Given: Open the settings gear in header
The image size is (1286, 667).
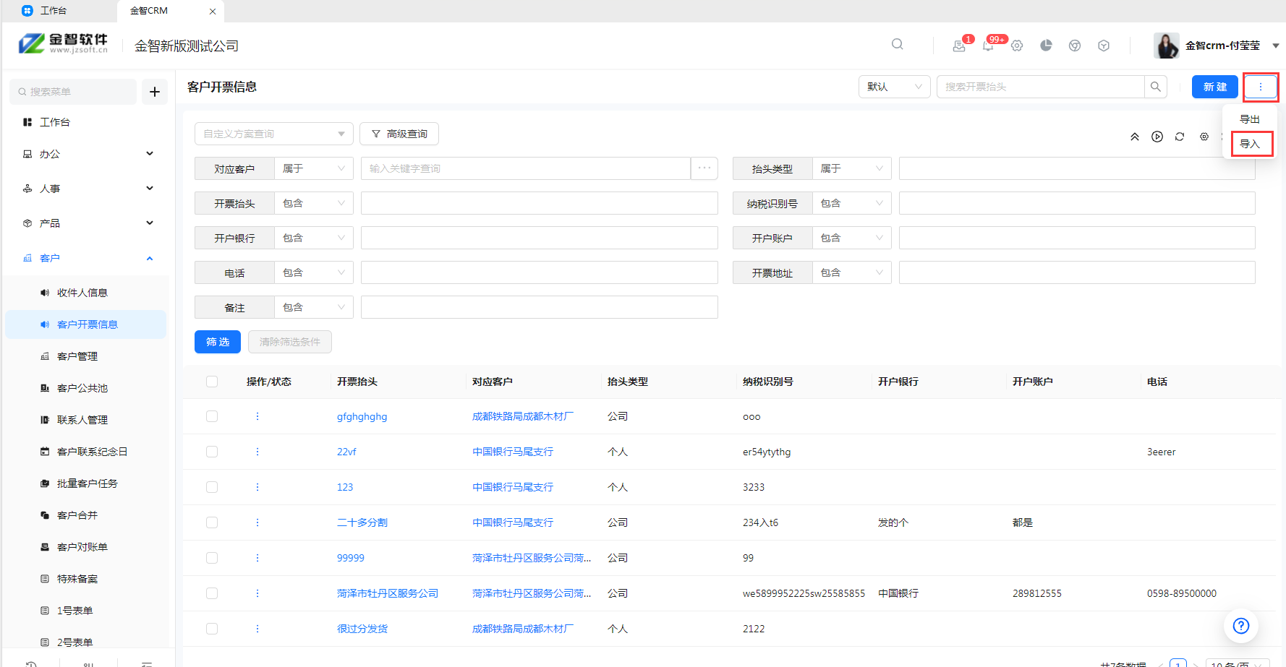Looking at the screenshot, I should (x=1017, y=46).
